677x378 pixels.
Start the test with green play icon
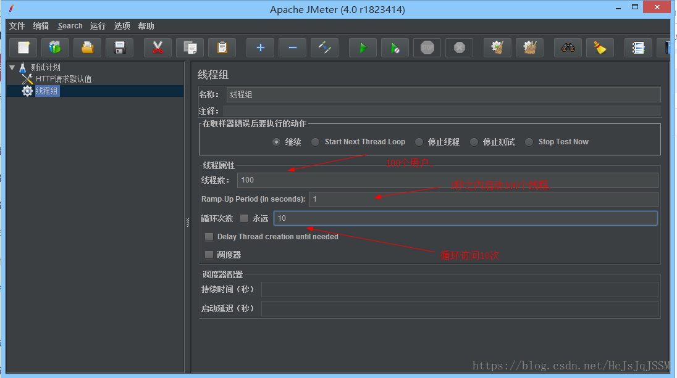[363, 47]
